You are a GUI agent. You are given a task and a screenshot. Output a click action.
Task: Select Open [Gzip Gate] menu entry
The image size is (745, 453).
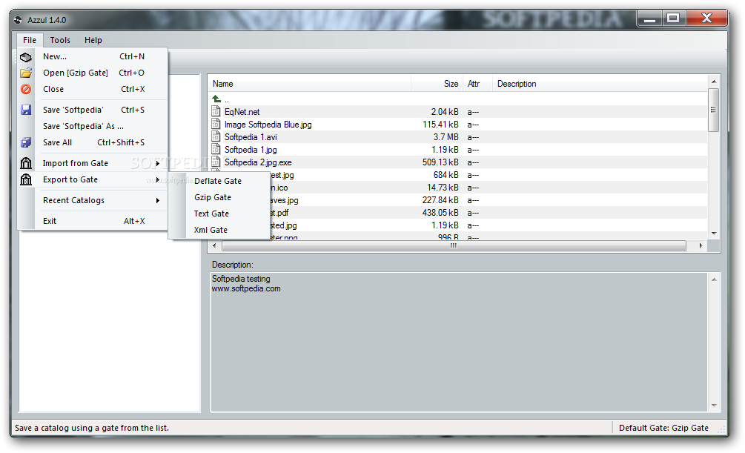coord(93,73)
